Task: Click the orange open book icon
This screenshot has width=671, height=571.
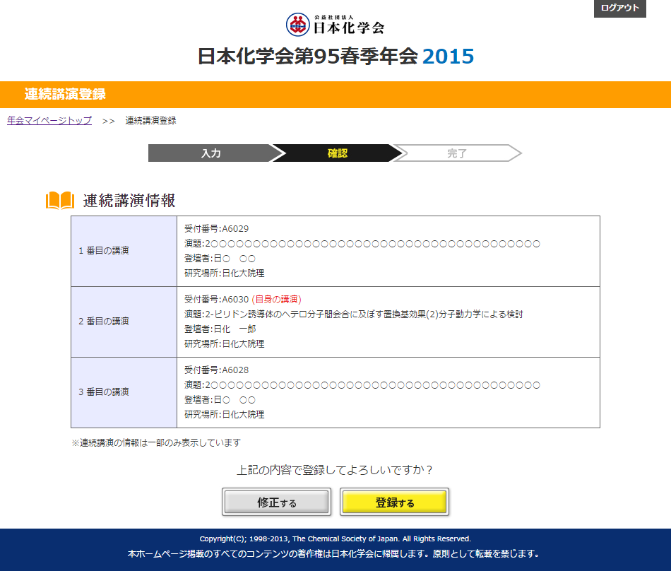Action: click(60, 201)
